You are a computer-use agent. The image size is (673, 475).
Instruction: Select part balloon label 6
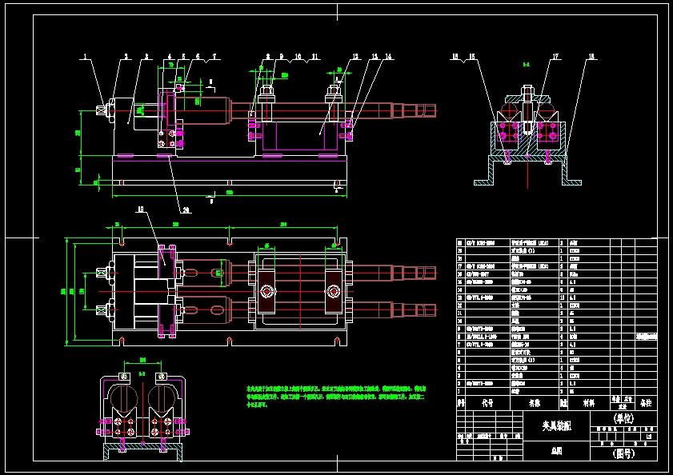[x=198, y=56]
